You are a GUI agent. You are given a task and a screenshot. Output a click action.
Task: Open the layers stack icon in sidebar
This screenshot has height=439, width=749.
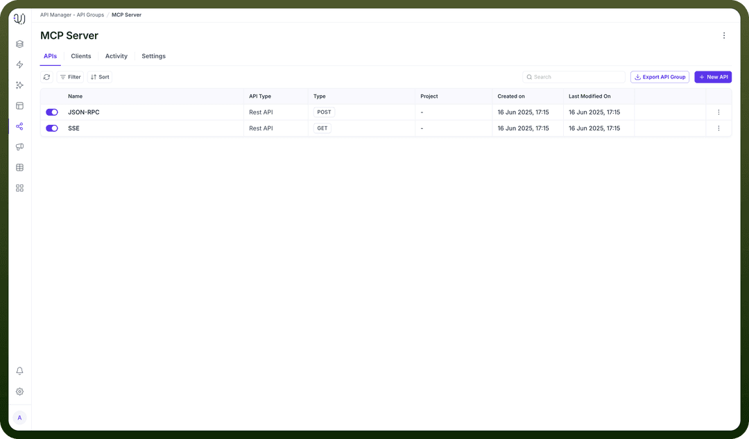coord(19,44)
